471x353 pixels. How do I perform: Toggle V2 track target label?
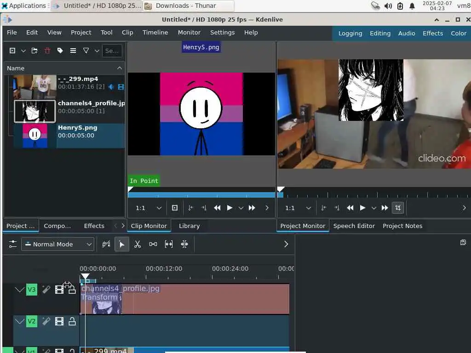point(32,321)
